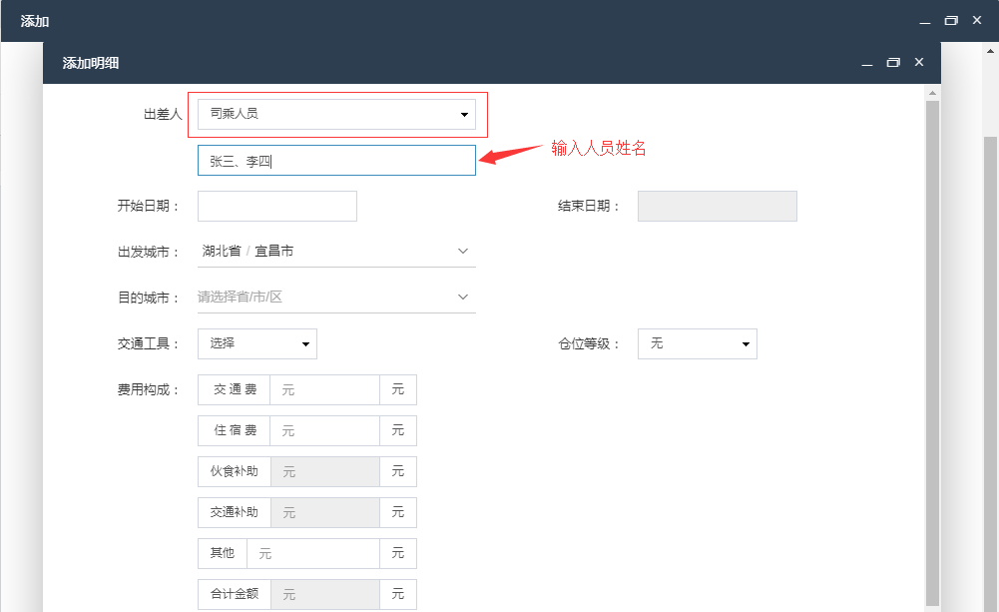Click the 出差人 field label
Screen dimensions: 999x612
pos(163,114)
